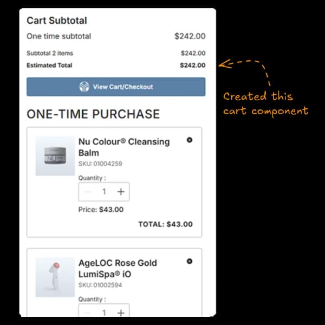Image resolution: width=325 pixels, height=325 pixels.
Task: Open the AgeLOC LumiSpa iO product image
Action: [x=55, y=277]
